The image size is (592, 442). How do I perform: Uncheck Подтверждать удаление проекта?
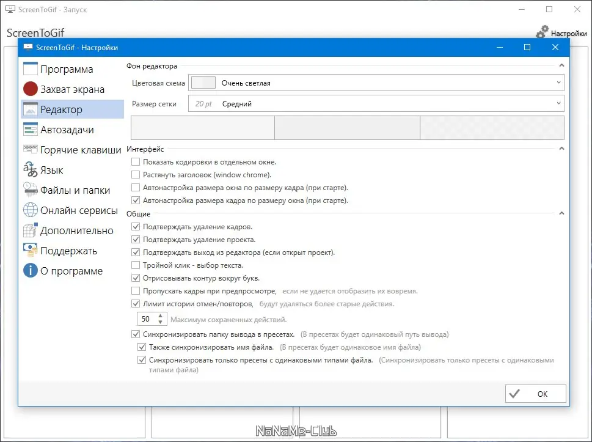136,240
